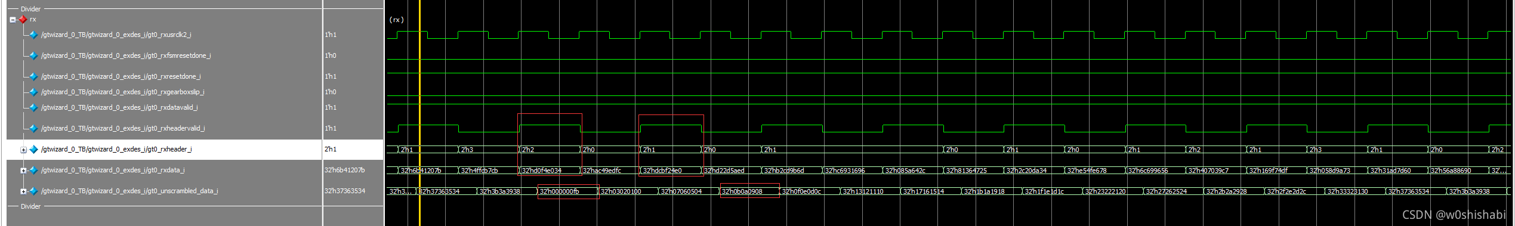Click the gt0_rxresetdone_i signal icon
Image resolution: width=1515 pixels, height=226 pixels.
click(33, 76)
